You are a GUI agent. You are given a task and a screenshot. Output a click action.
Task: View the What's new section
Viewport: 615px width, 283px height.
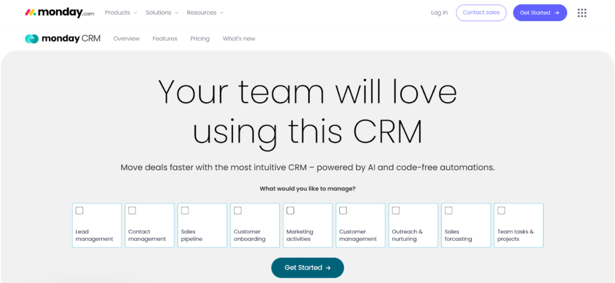238,38
